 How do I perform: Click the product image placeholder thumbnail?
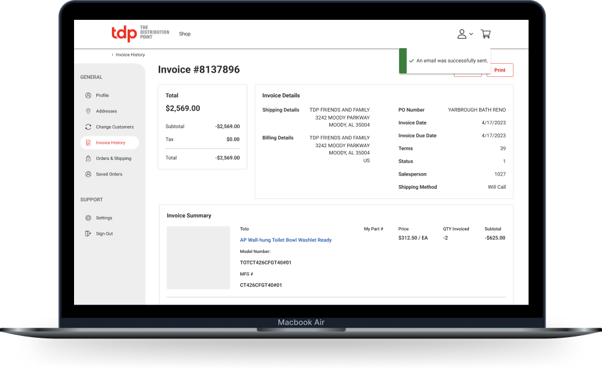pyautogui.click(x=198, y=257)
